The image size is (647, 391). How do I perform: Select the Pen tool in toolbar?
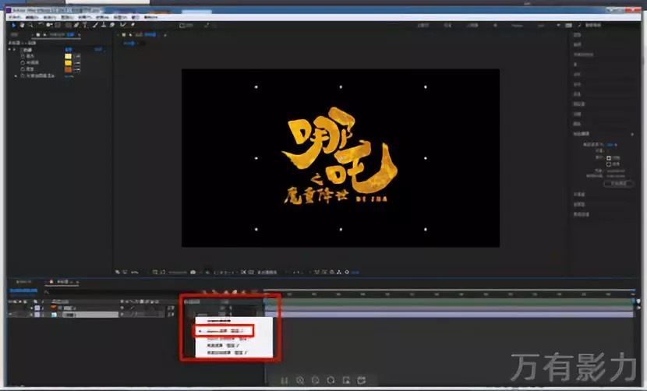point(76,25)
